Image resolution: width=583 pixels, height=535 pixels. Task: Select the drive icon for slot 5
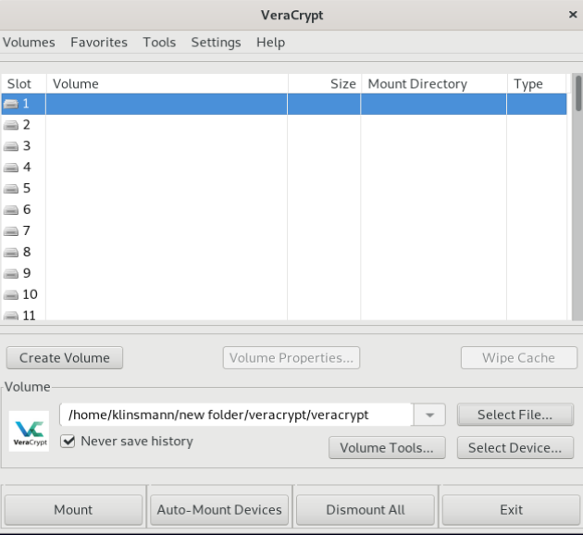[11, 189]
